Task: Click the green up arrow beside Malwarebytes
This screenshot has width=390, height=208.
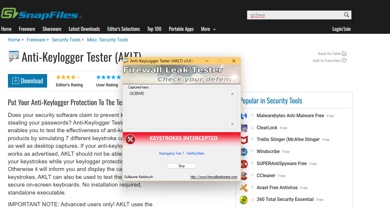Action: (252, 116)
